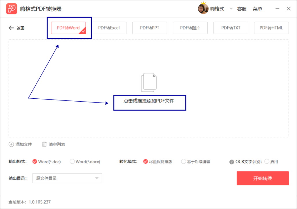Viewport: 297px width, 209px height.
Task: Expand the account dropdown arrow beside 嗨格式
Action: (x=231, y=9)
